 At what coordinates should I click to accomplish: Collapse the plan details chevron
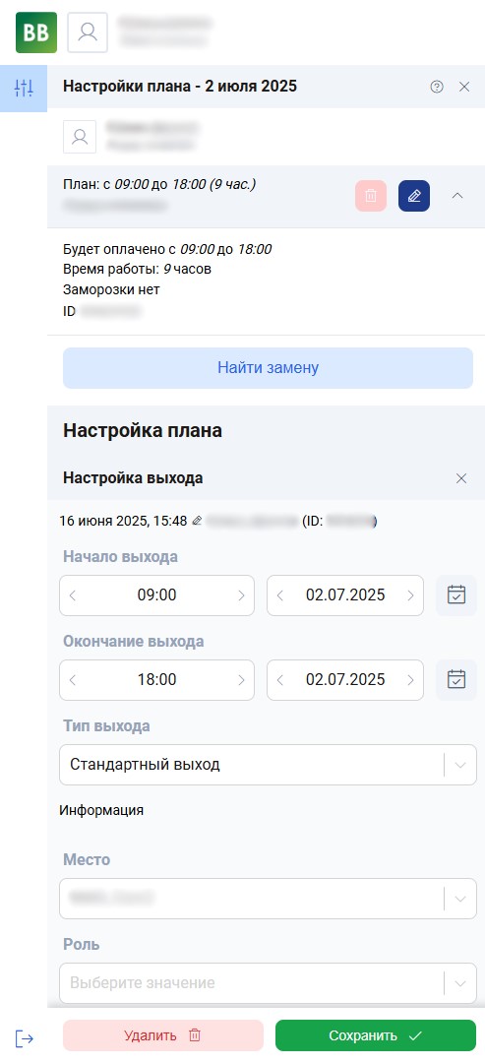[457, 196]
